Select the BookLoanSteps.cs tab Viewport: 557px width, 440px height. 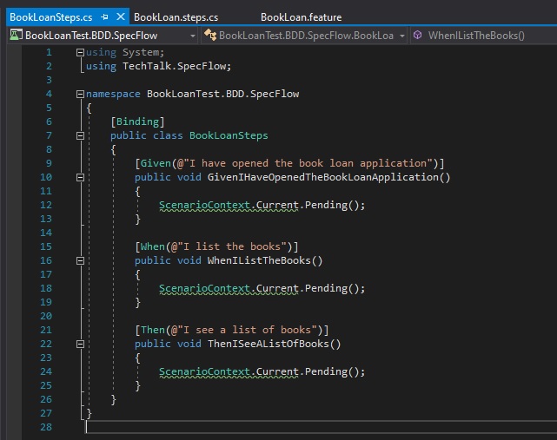point(50,17)
